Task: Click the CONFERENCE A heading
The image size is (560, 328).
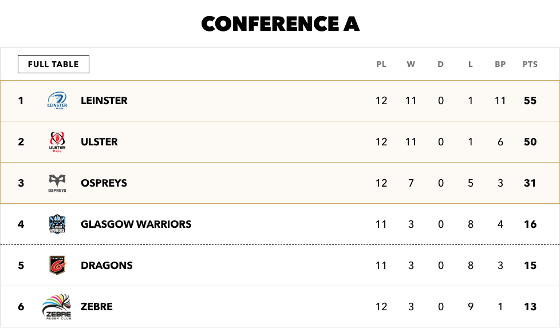Action: (x=281, y=24)
